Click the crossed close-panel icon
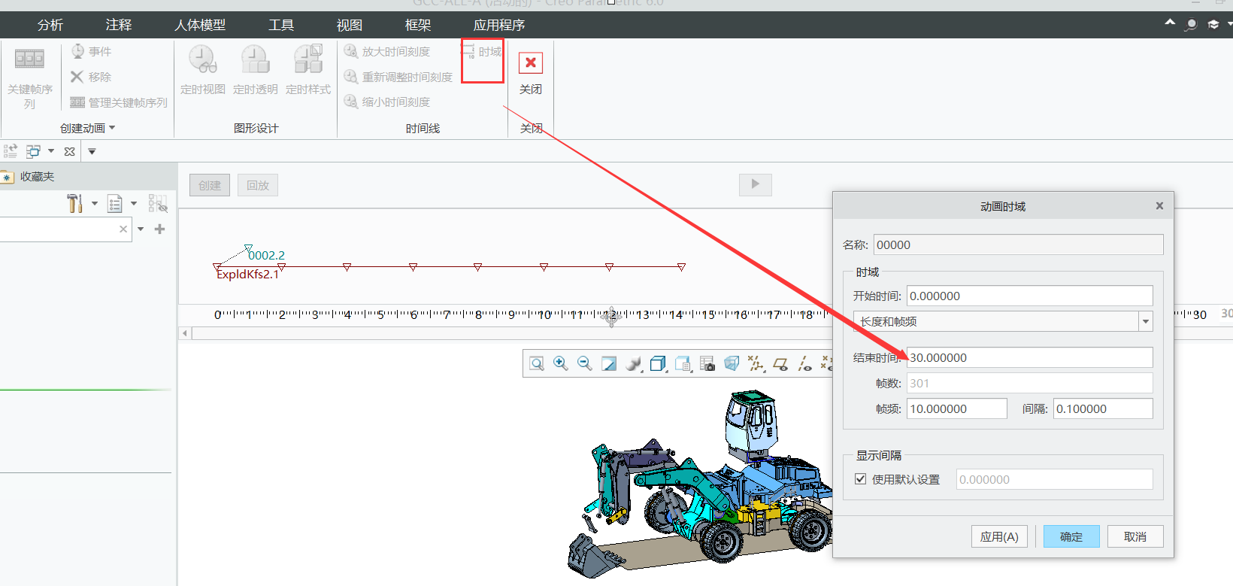The image size is (1233, 586). pyautogui.click(x=69, y=151)
